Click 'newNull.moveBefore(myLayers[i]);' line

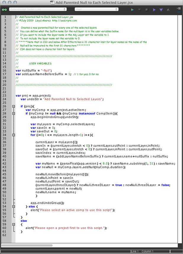(x=62, y=174)
